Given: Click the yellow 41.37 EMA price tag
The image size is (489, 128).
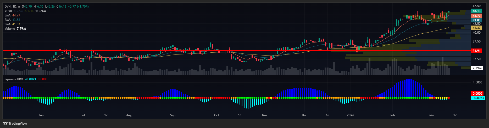Looking at the screenshot, I should point(476,28).
